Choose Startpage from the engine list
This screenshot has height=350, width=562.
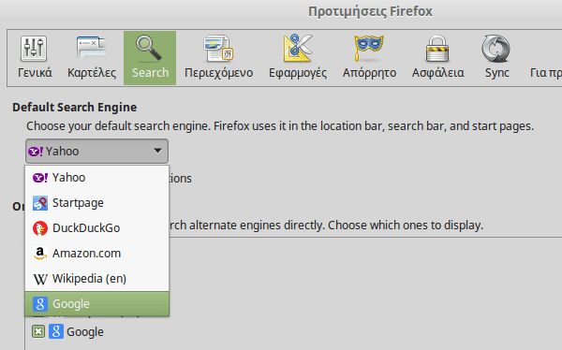click(x=96, y=203)
